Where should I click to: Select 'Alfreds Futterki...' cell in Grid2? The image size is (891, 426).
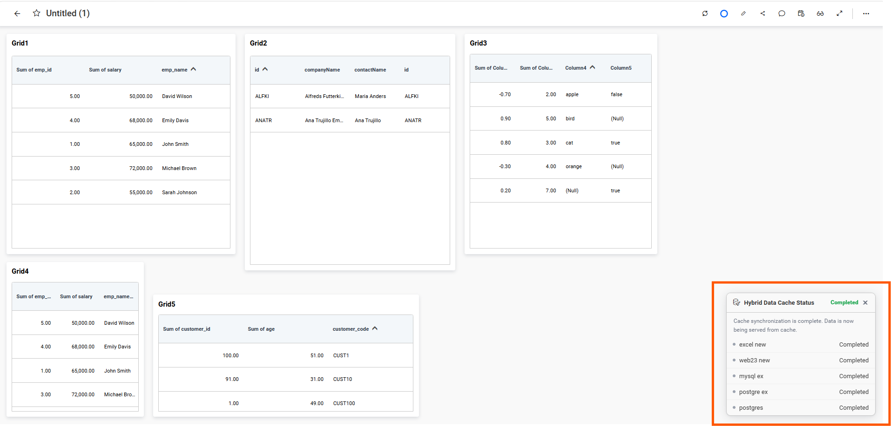click(324, 96)
